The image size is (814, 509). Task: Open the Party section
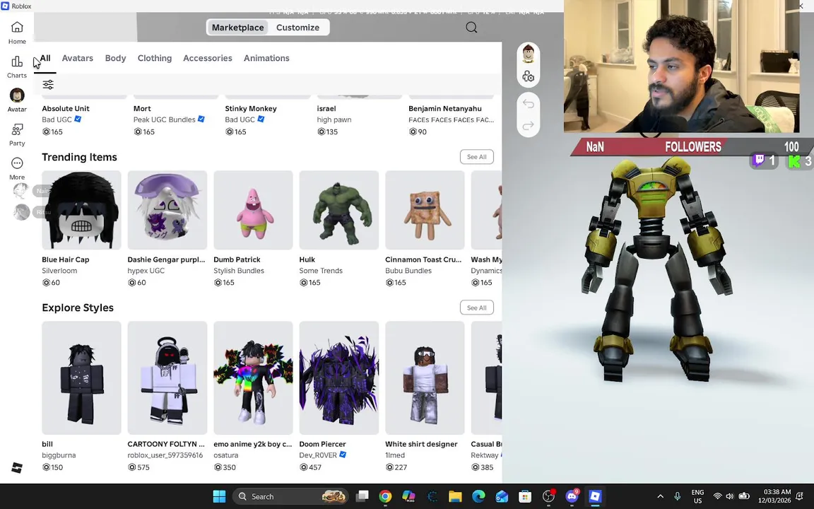(17, 134)
